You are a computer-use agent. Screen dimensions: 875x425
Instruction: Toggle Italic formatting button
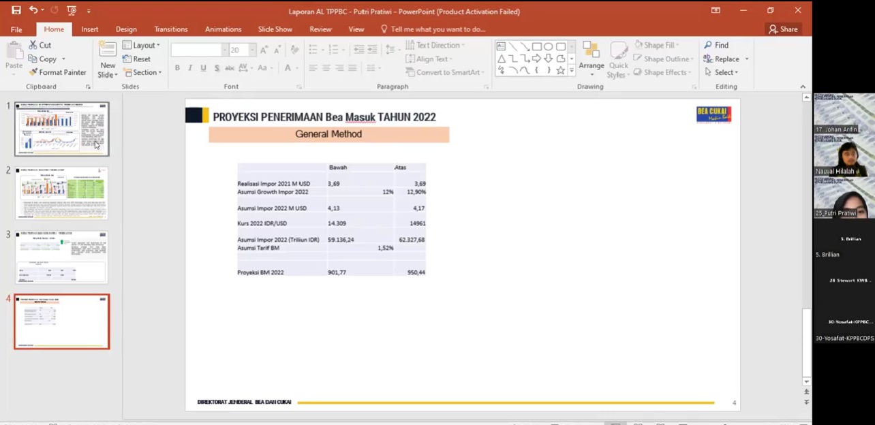190,68
